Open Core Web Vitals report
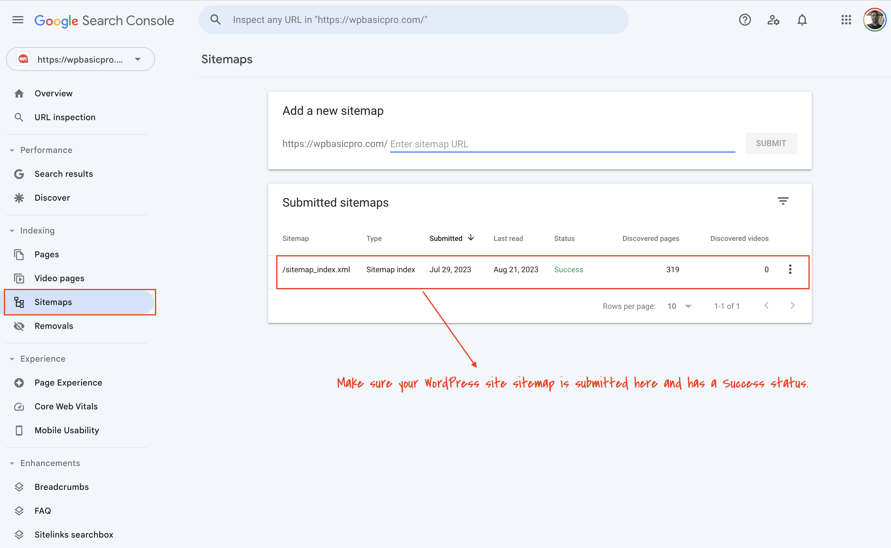The width and height of the screenshot is (891, 548). click(66, 407)
